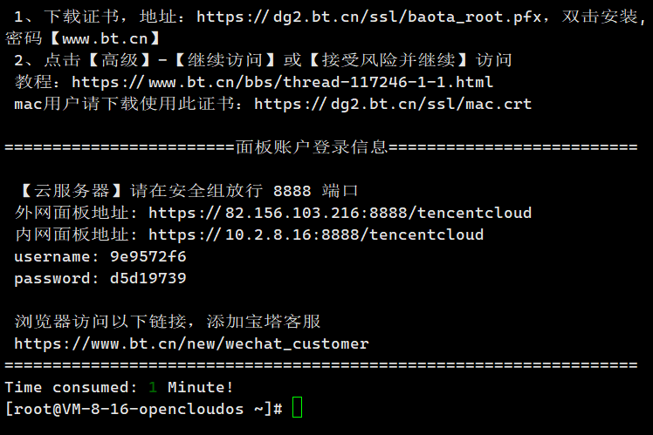Screen dimensions: 653x435
Task: Click the green number in Time consumed
Action: 153,387
